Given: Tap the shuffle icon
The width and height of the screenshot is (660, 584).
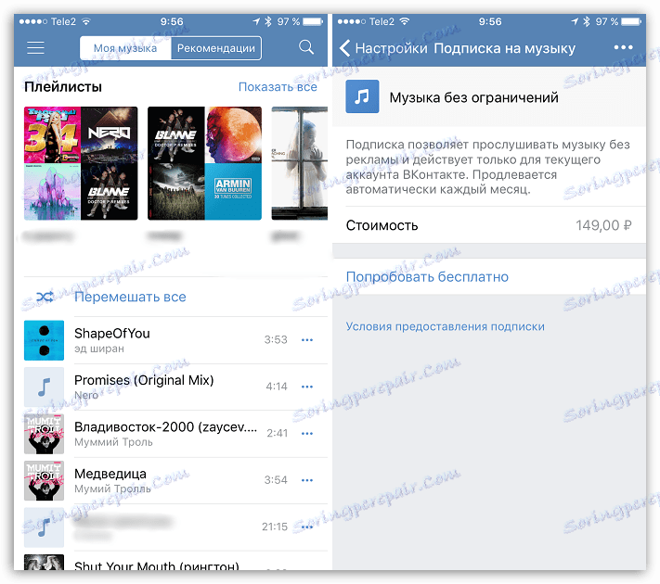Looking at the screenshot, I should pos(45,297).
